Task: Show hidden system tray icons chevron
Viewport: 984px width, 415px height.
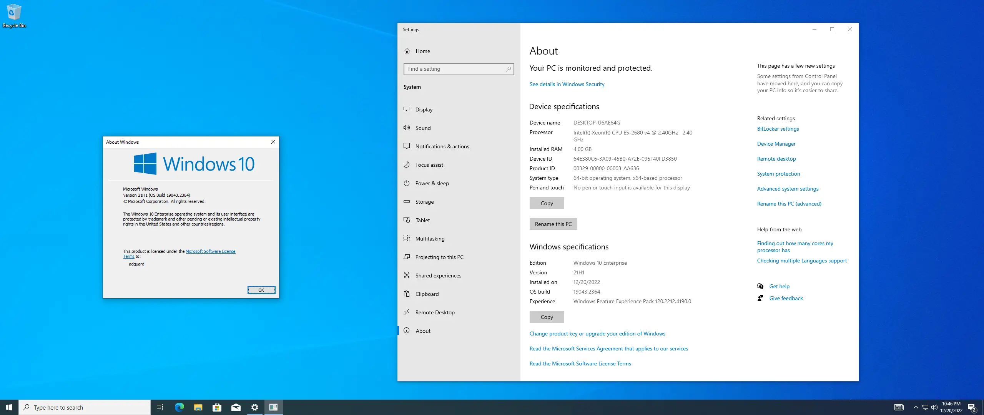Action: [x=916, y=407]
